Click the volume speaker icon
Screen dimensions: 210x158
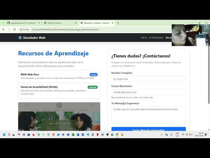[x=187, y=135]
